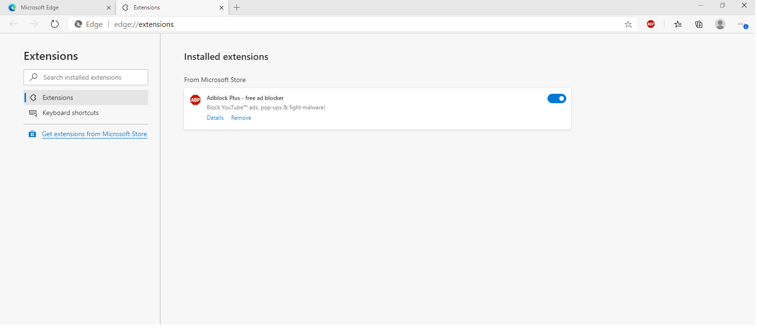The width and height of the screenshot is (757, 328).
Task: Click the ABP logo in extension card
Action: (195, 100)
